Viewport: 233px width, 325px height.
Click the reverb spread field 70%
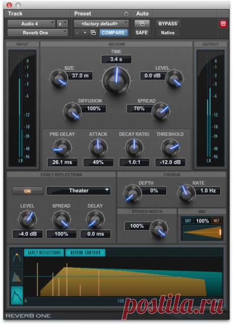(140, 109)
